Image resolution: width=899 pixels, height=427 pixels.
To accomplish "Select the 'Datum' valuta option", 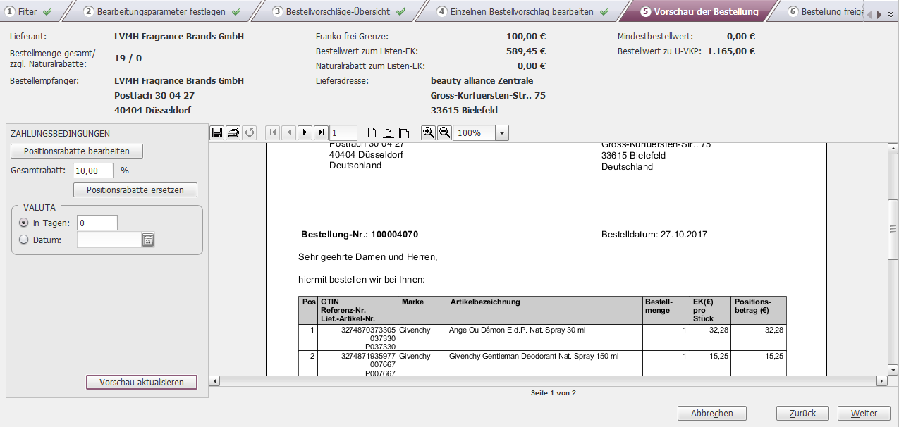I will [x=25, y=240].
